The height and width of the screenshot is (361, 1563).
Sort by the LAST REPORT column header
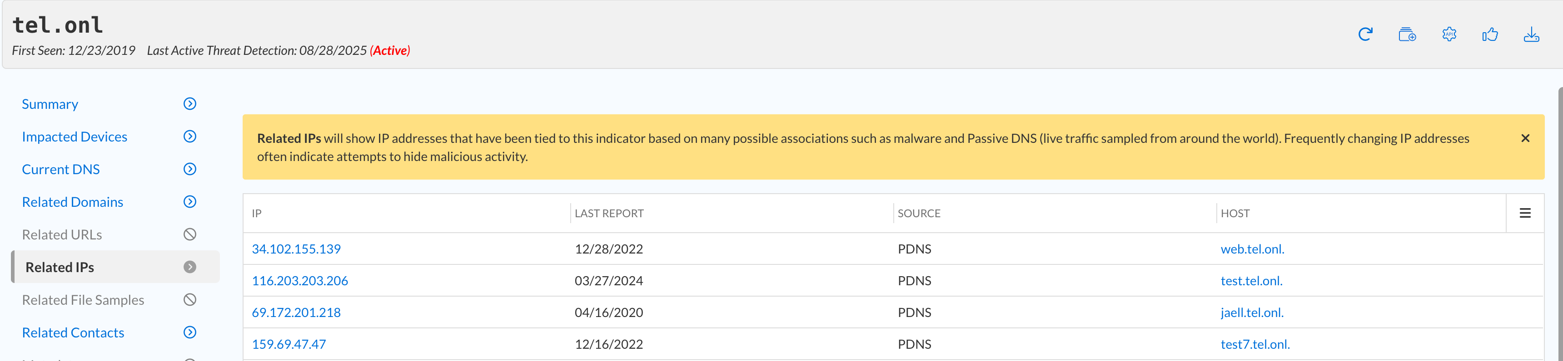608,213
